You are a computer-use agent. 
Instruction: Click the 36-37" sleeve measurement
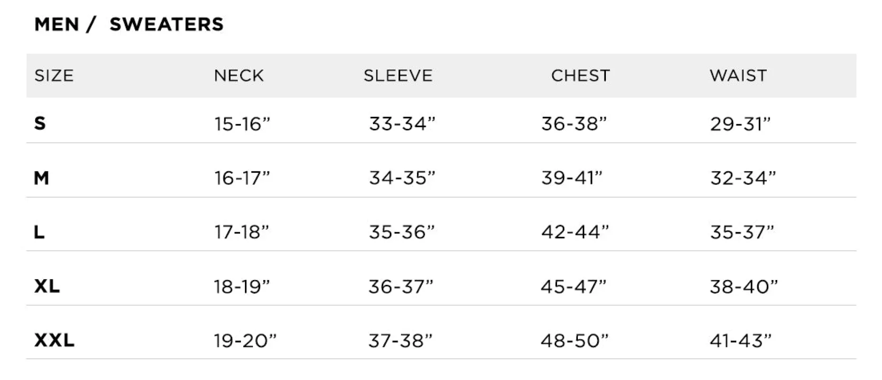tap(401, 287)
